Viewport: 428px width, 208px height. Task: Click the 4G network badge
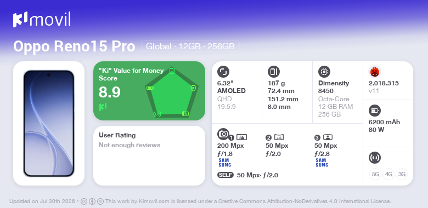point(388,174)
